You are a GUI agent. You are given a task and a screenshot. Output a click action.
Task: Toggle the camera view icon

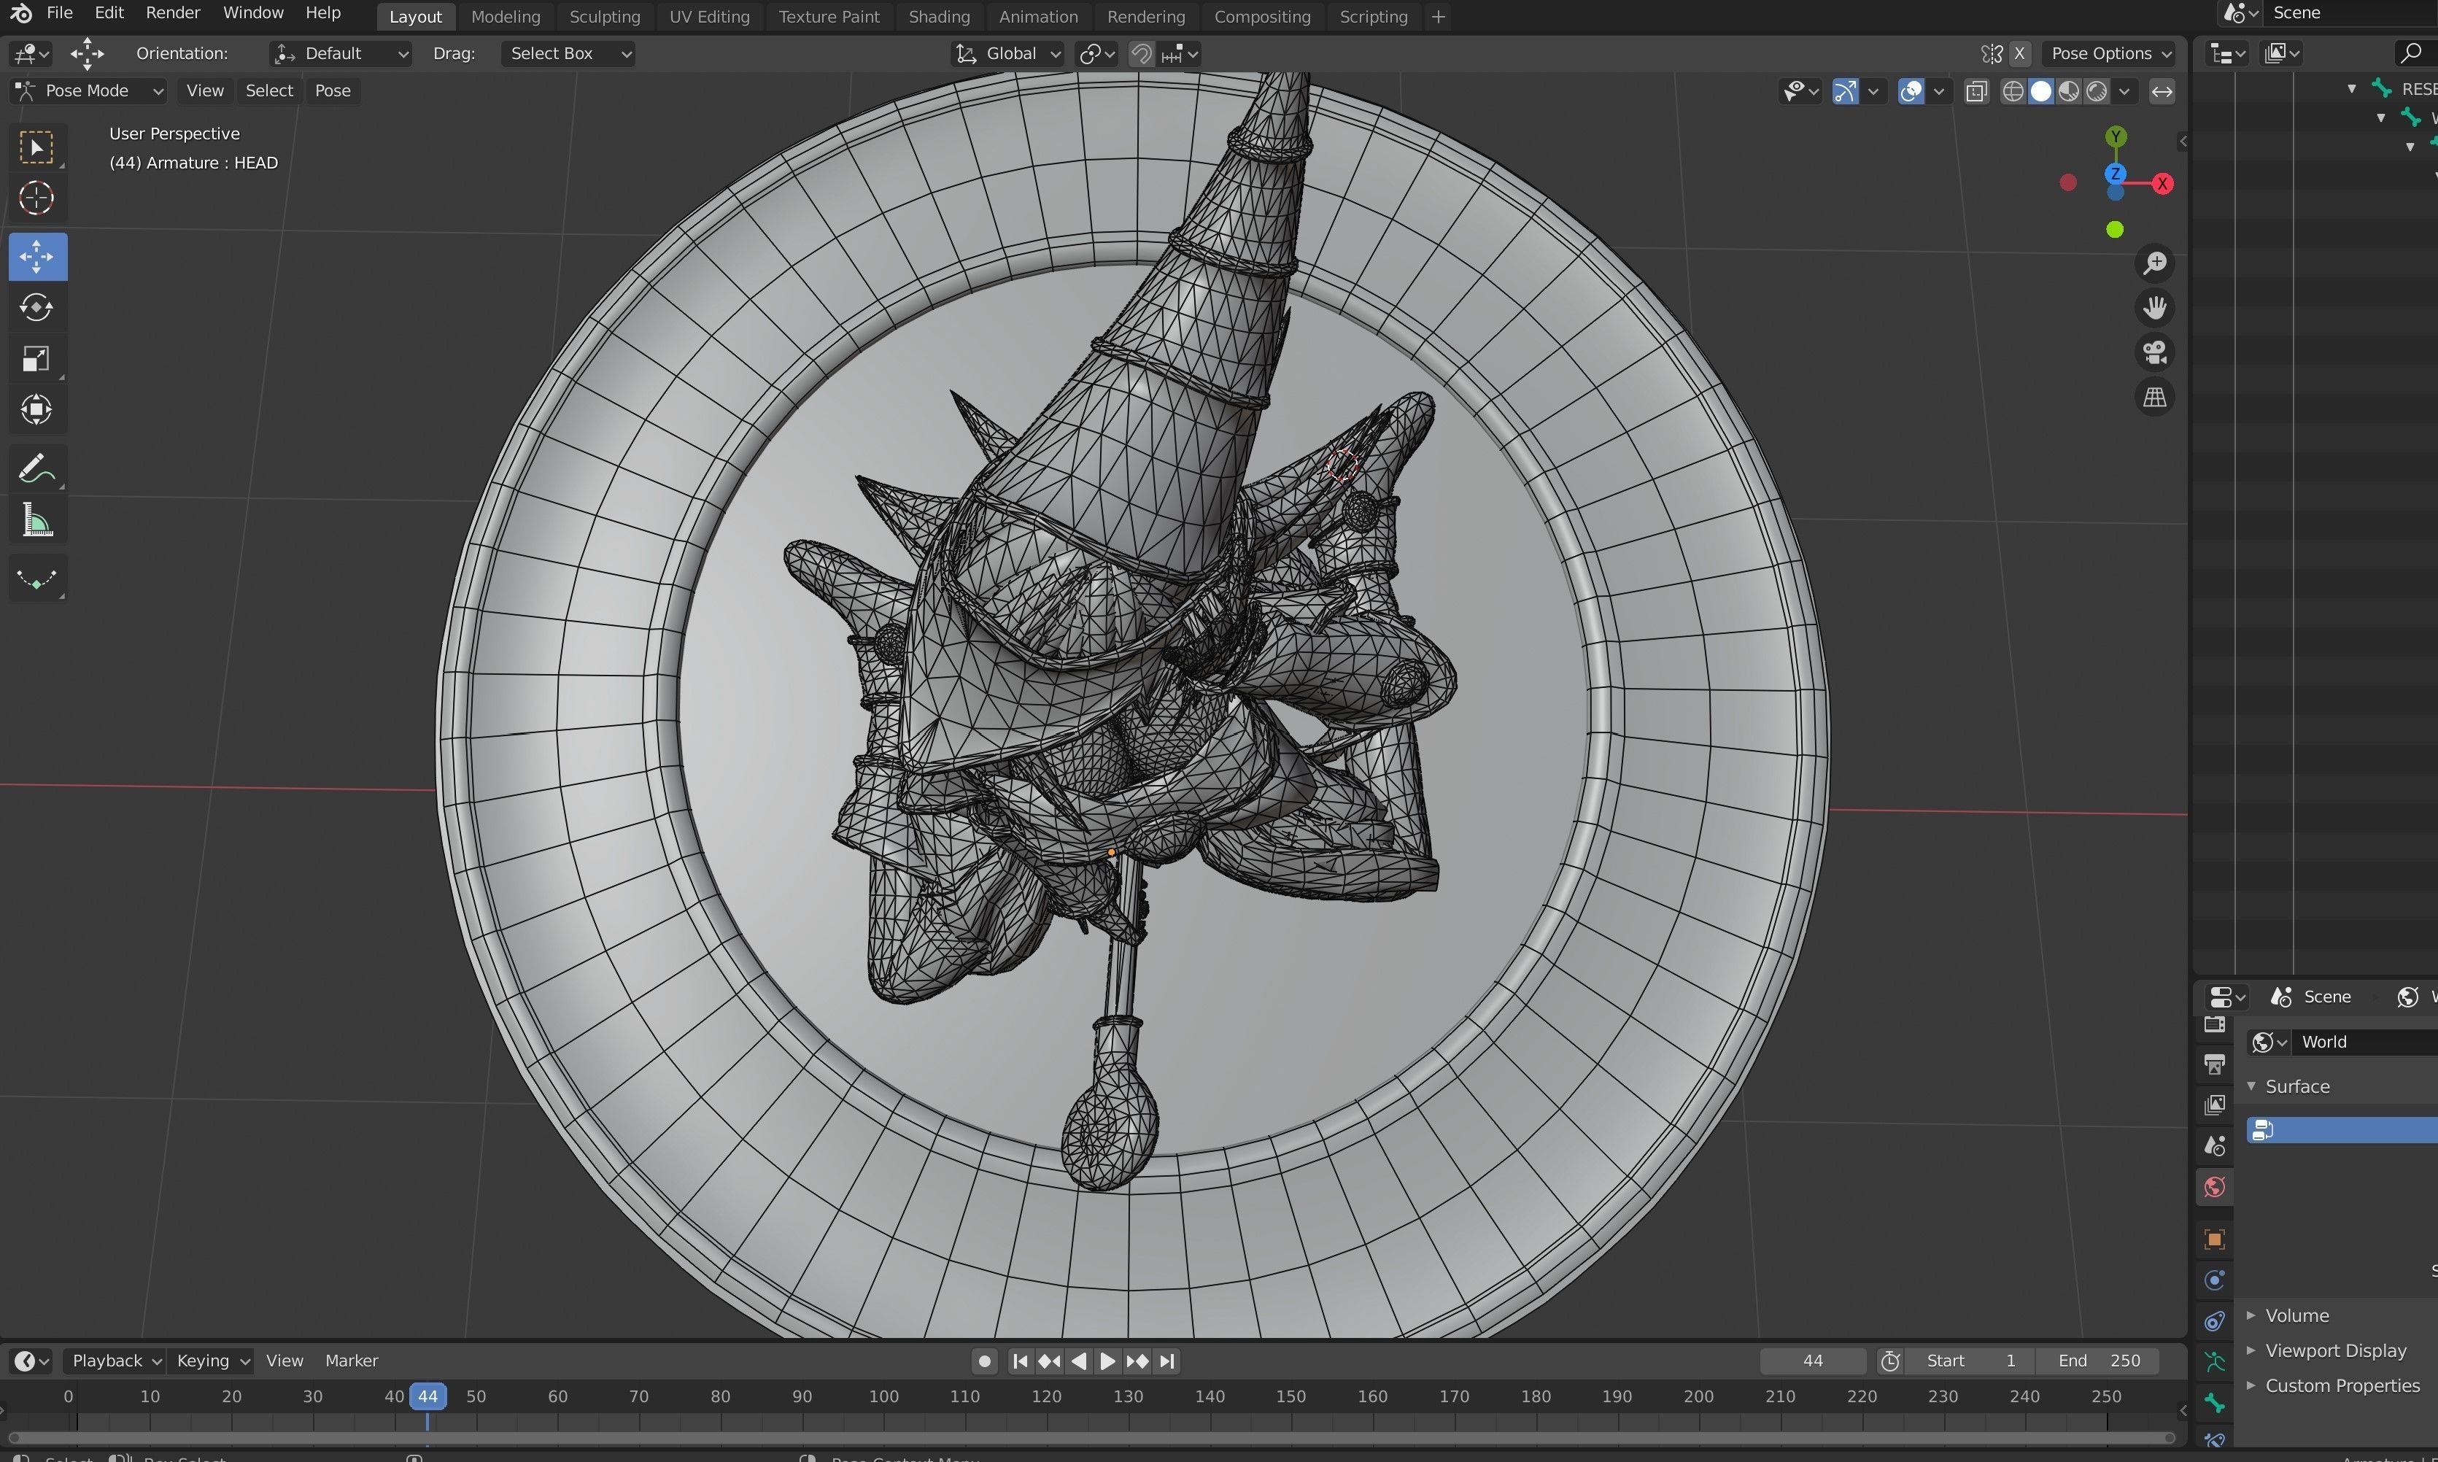click(2155, 352)
